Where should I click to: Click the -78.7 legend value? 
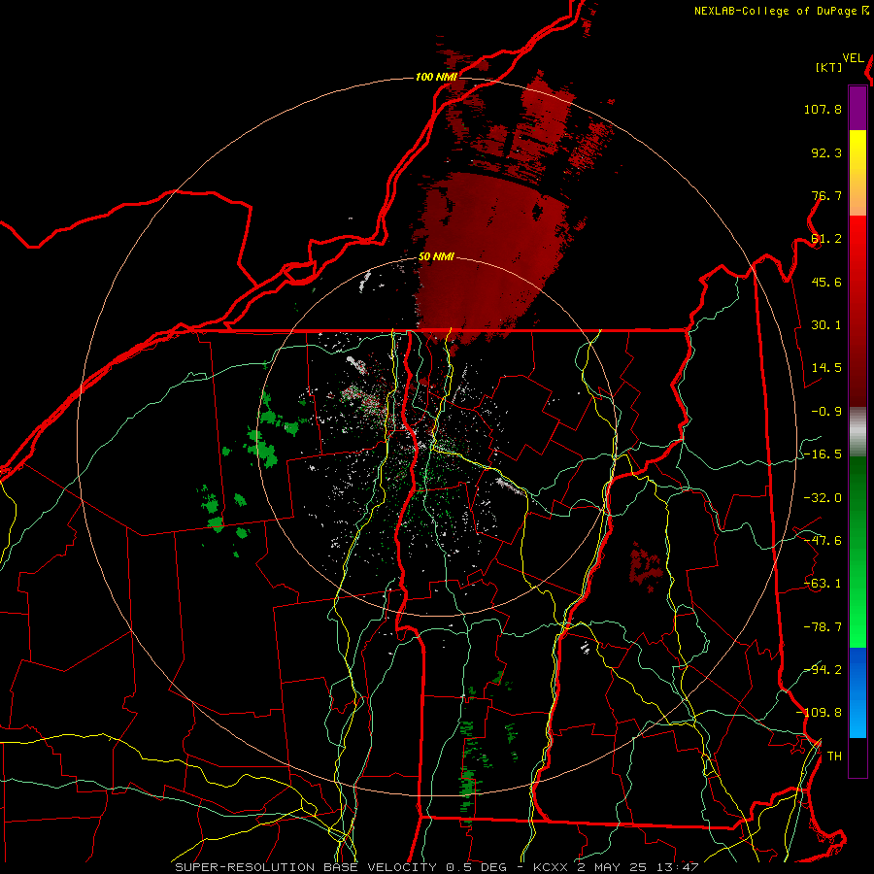(823, 627)
